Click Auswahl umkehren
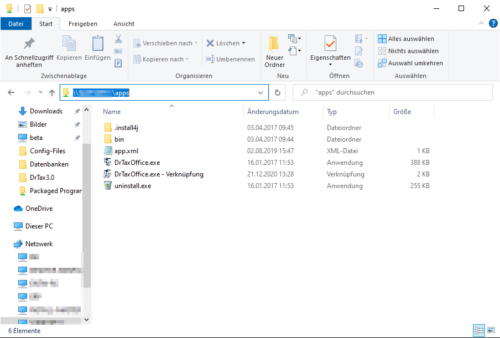Viewport: 500px width, 338px height. [410, 63]
